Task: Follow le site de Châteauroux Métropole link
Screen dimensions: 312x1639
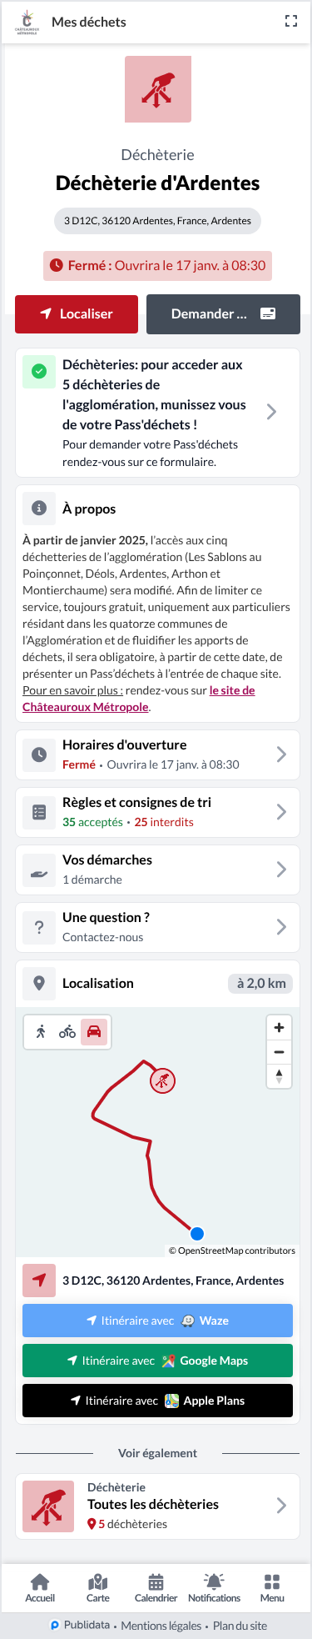Action: pyautogui.click(x=139, y=699)
